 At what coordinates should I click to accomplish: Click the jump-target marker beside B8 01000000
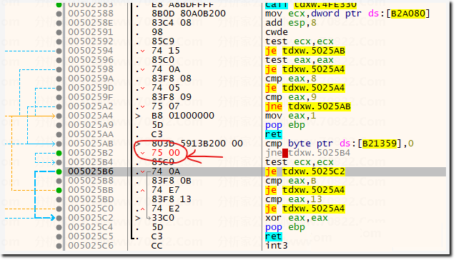coord(138,116)
